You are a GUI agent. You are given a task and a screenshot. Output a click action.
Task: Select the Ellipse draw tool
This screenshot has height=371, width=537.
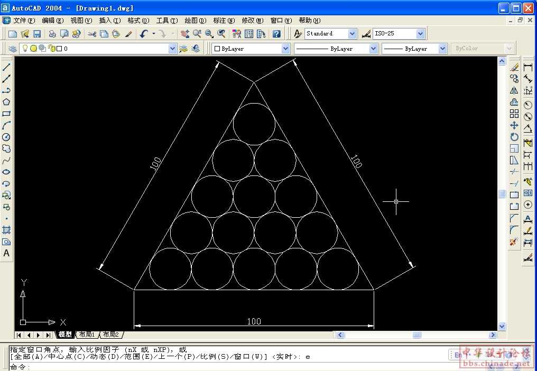(x=6, y=172)
